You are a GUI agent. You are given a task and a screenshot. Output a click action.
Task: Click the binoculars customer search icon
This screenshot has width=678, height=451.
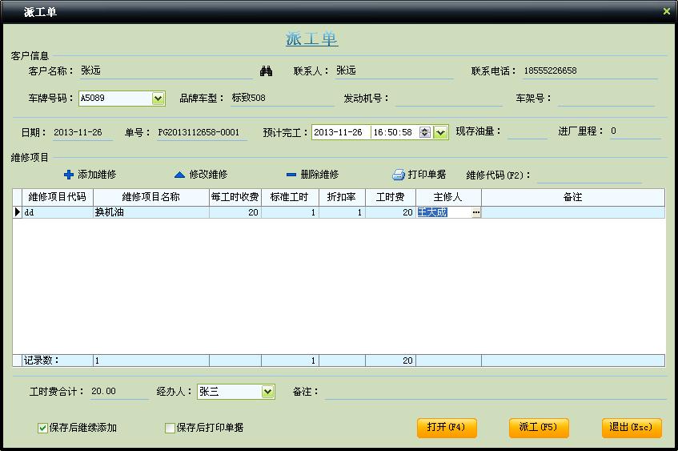tap(266, 71)
